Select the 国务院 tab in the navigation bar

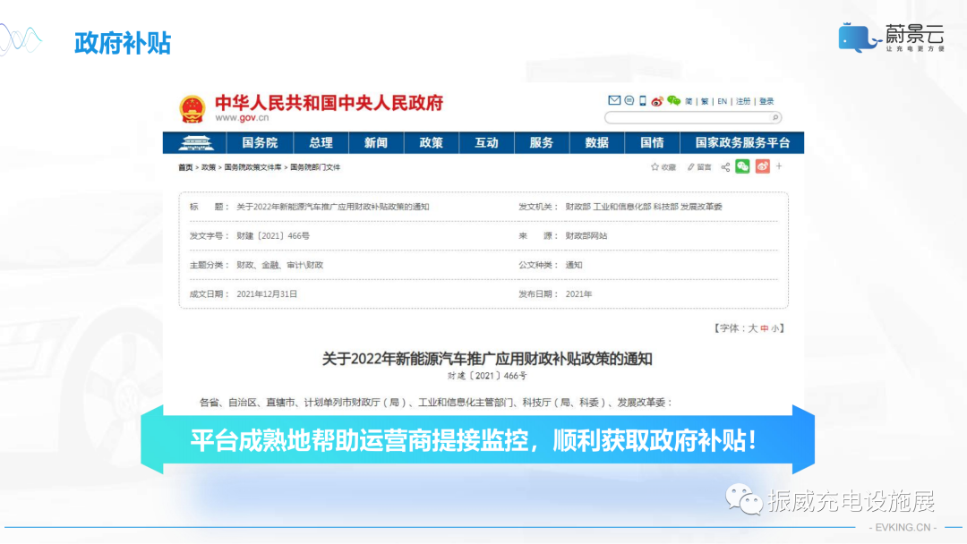260,142
